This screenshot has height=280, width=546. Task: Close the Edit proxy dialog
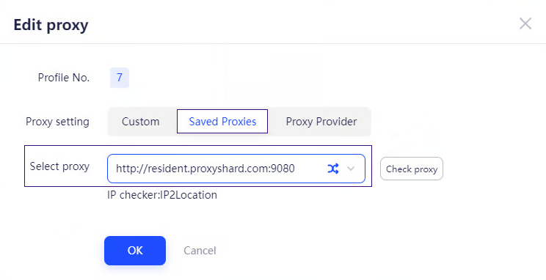click(x=525, y=24)
